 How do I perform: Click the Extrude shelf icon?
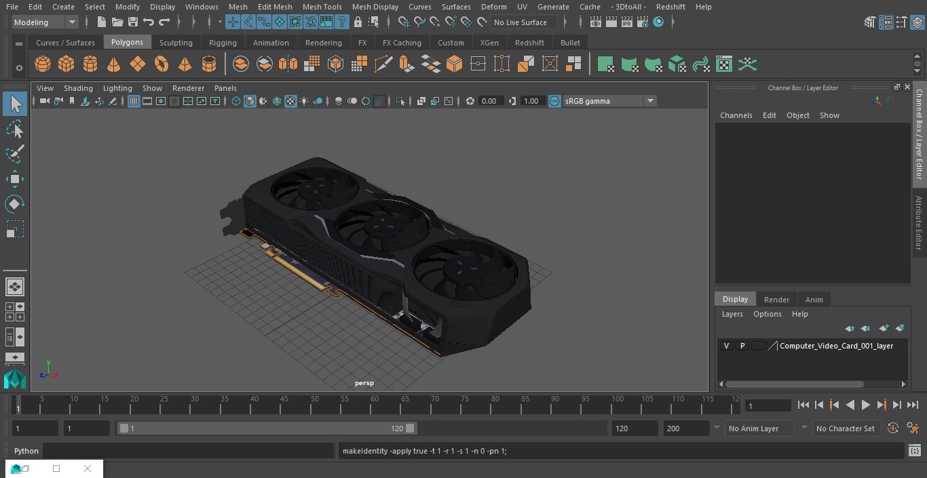(x=406, y=64)
